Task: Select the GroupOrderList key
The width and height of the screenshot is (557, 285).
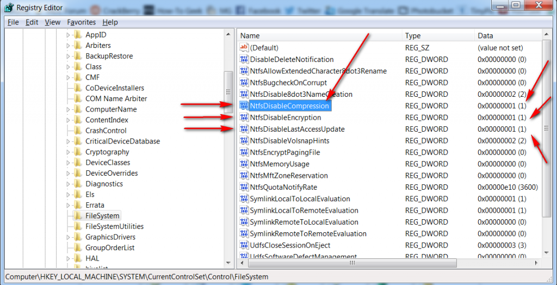Action: coord(110,247)
